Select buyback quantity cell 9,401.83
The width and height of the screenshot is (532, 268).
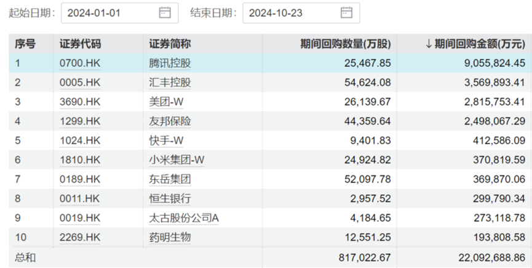370,140
